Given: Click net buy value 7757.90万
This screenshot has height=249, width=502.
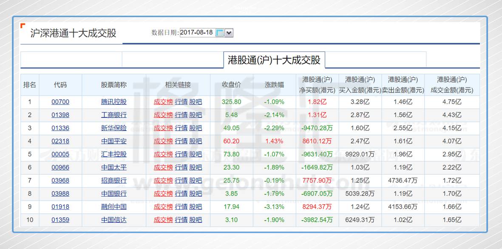Looking at the screenshot, I should [317, 181].
